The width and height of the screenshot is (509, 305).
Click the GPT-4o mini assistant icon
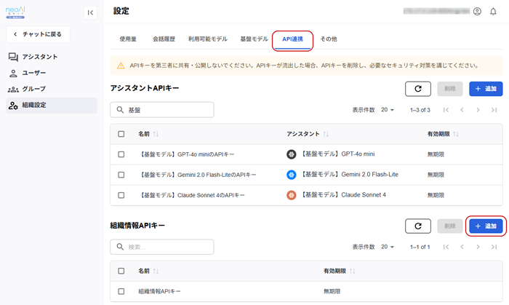click(292, 154)
